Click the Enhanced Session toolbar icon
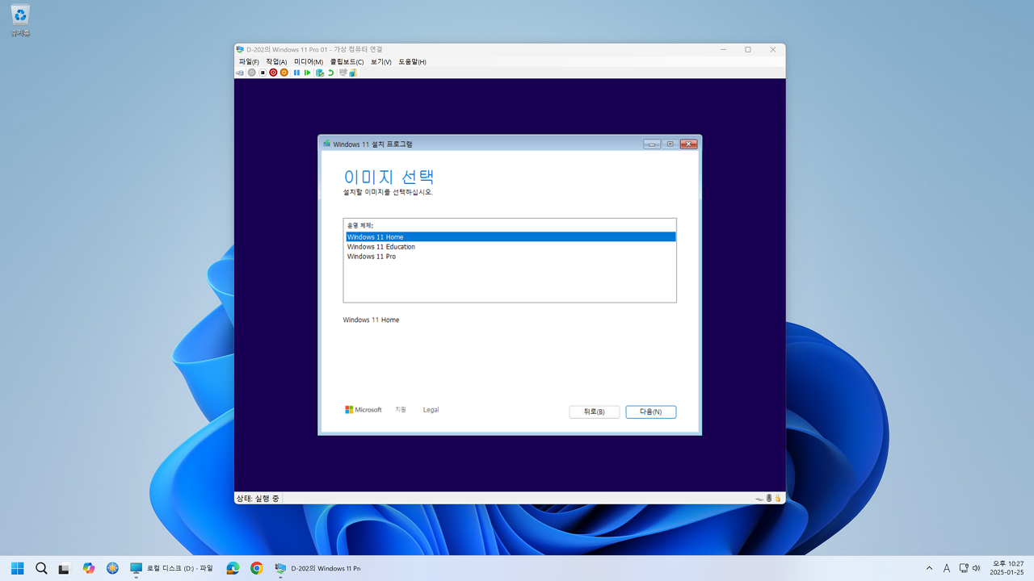The height and width of the screenshot is (581, 1034). pos(343,73)
